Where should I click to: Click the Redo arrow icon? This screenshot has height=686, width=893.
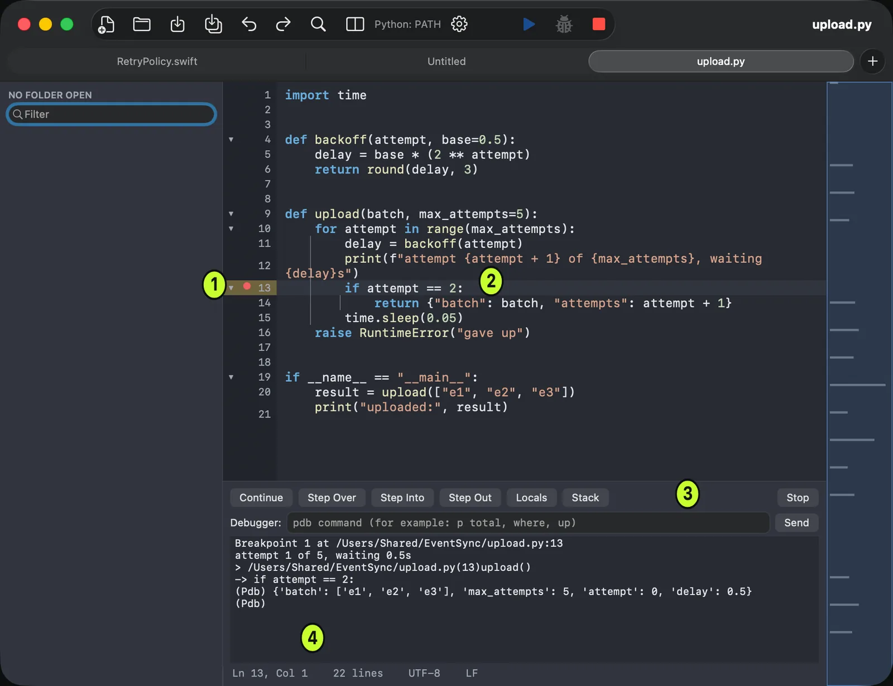[284, 24]
